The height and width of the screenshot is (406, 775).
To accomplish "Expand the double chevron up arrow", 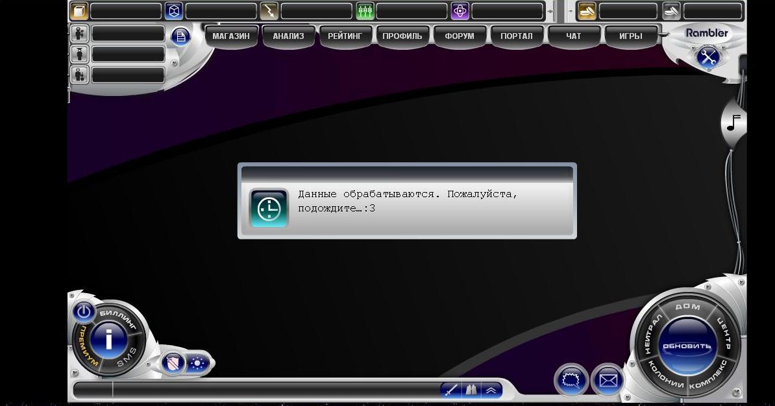I will click(491, 390).
